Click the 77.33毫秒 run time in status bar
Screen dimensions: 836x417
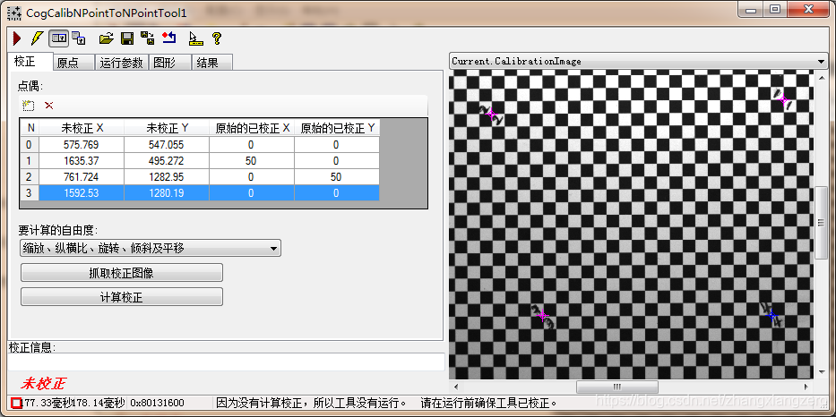(47, 404)
